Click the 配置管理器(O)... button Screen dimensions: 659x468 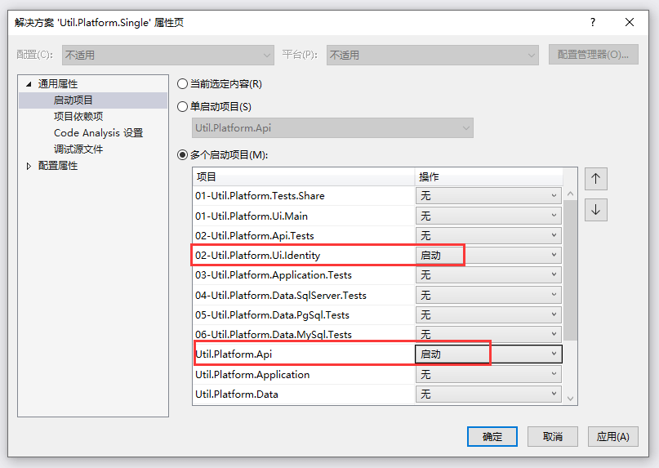tap(594, 55)
